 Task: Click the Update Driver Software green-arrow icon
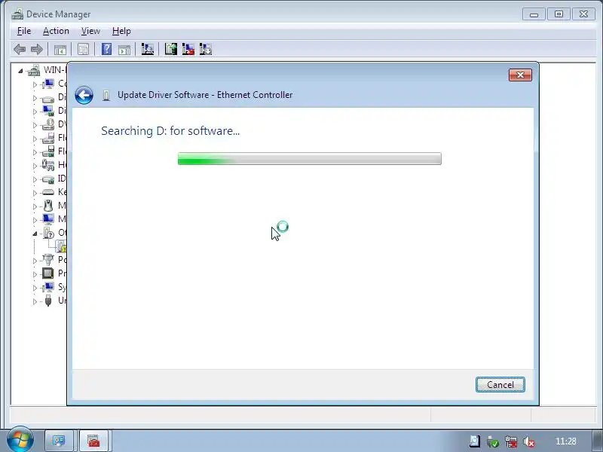[x=171, y=49]
